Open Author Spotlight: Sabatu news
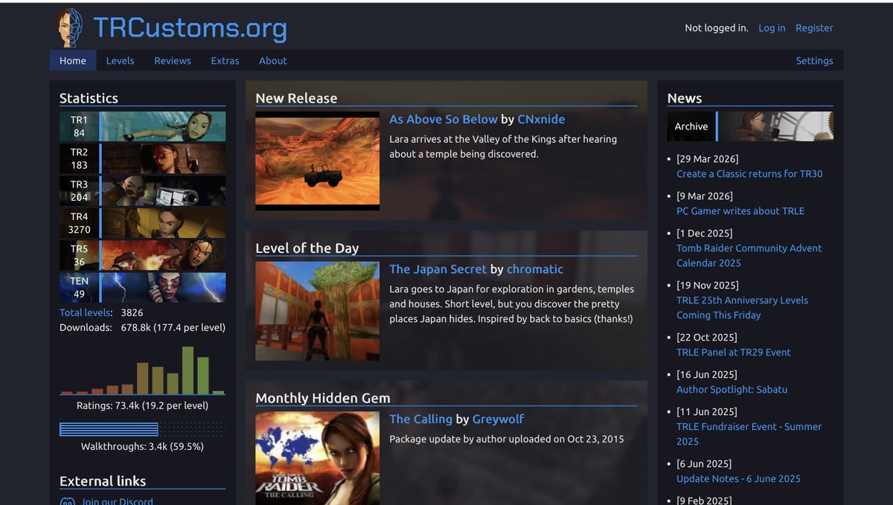Image resolution: width=893 pixels, height=505 pixels. (732, 390)
